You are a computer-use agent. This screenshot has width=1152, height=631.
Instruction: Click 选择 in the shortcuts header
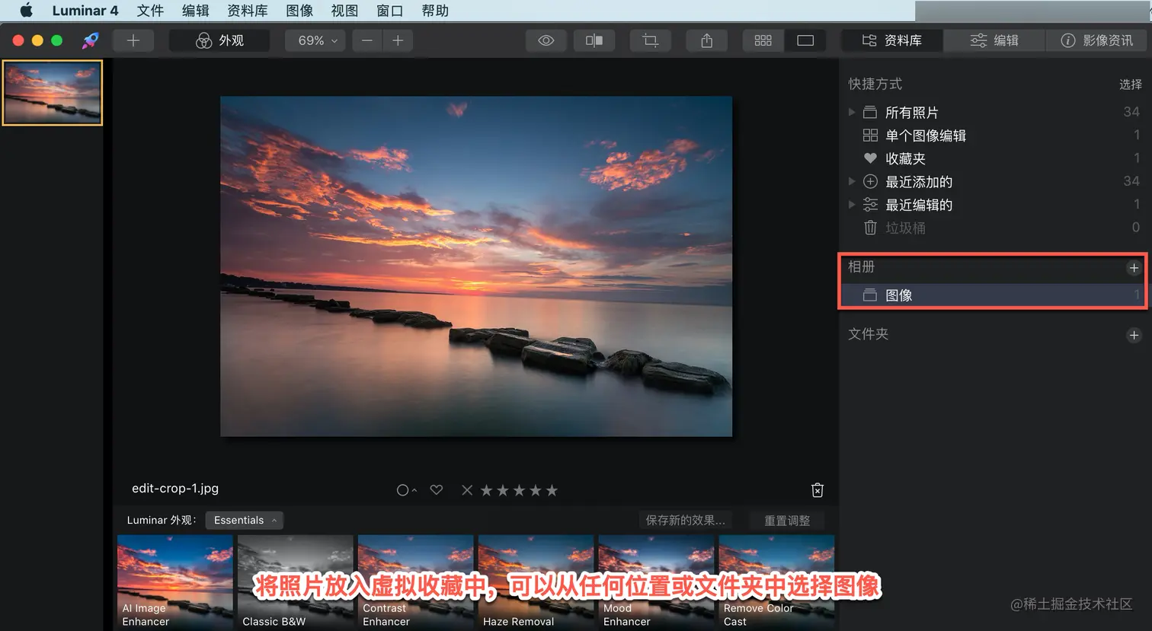click(1131, 84)
